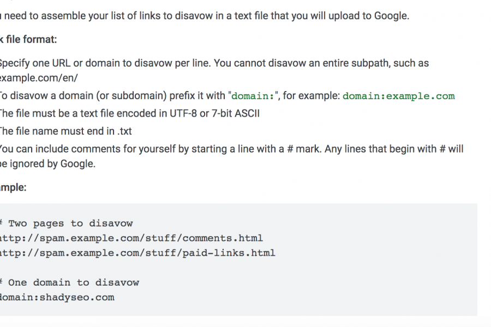
Task: Click the domain:shadyseo.com line
Action: click(57, 297)
